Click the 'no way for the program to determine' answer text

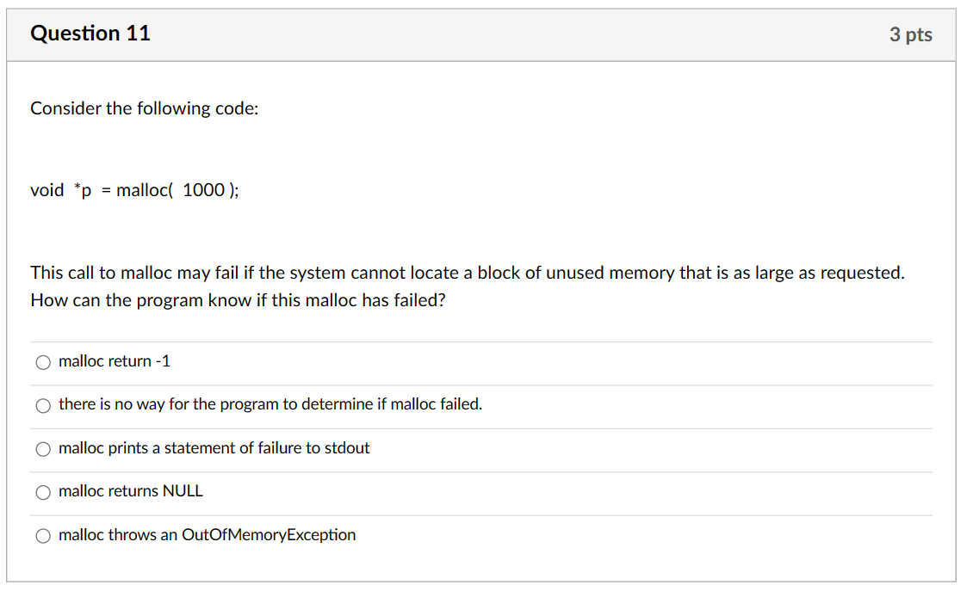point(270,404)
